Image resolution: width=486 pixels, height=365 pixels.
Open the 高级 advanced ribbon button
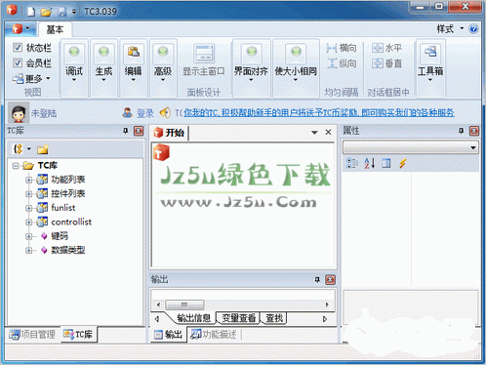163,68
